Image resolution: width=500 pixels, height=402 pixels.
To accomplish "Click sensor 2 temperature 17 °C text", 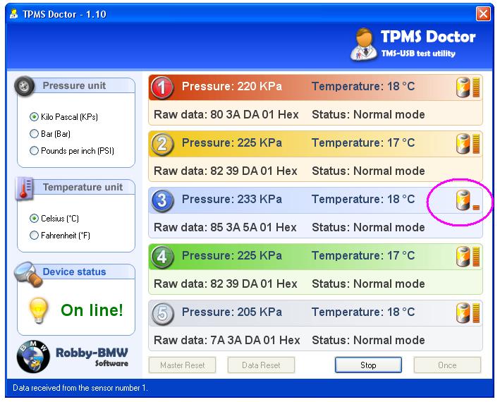I will pyautogui.click(x=363, y=143).
